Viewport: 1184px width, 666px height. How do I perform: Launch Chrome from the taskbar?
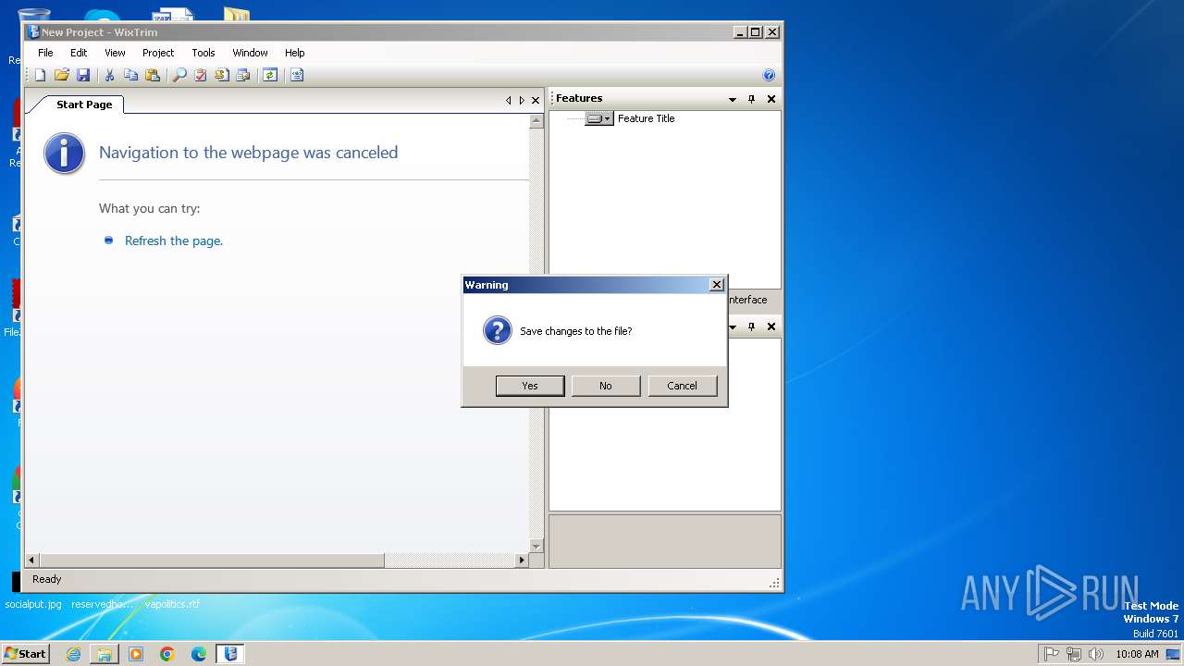click(x=167, y=654)
